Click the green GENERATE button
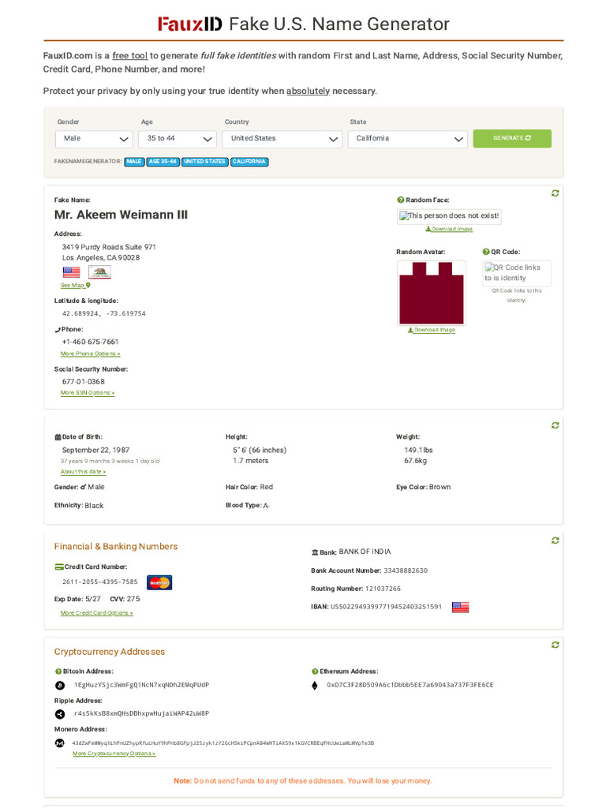This screenshot has height=808, width=606. pos(512,138)
